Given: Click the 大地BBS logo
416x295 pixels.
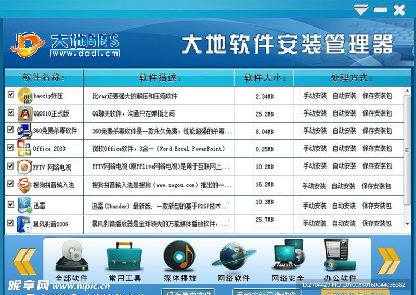Looking at the screenshot, I should coord(65,45).
